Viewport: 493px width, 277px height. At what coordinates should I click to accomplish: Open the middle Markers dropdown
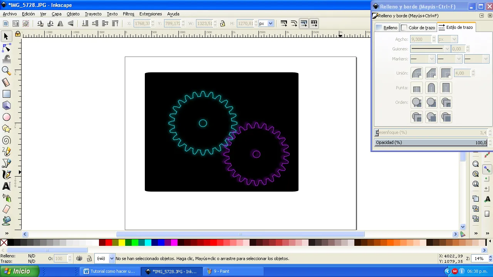(x=449, y=59)
